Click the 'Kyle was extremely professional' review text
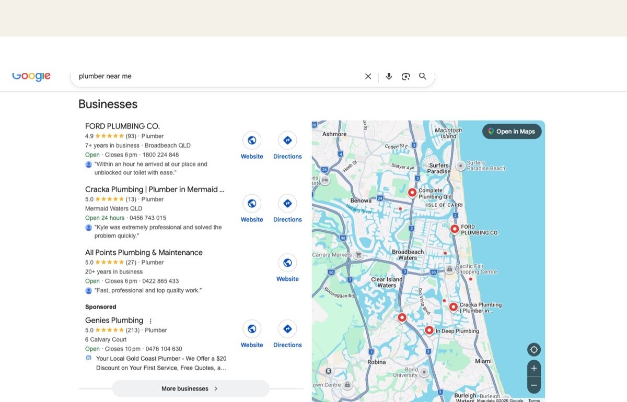The width and height of the screenshot is (627, 402). tap(158, 232)
